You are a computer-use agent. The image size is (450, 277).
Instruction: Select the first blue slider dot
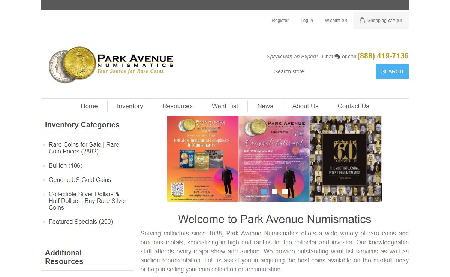(x=264, y=192)
